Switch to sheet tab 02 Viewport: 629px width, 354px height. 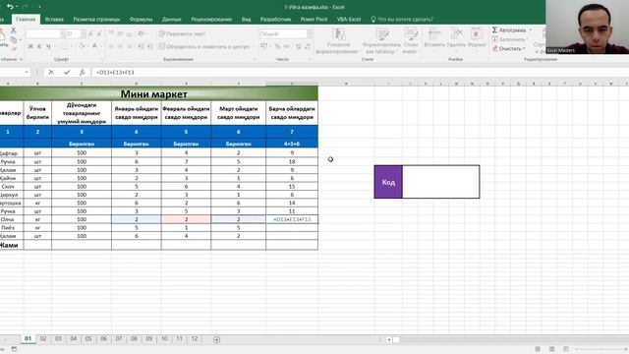point(43,338)
